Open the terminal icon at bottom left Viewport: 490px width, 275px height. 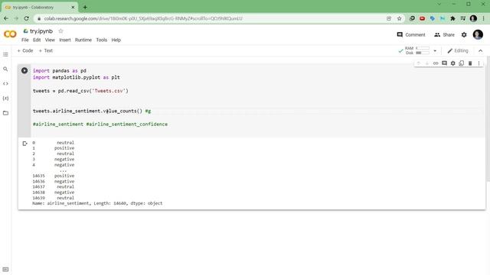click(5, 270)
